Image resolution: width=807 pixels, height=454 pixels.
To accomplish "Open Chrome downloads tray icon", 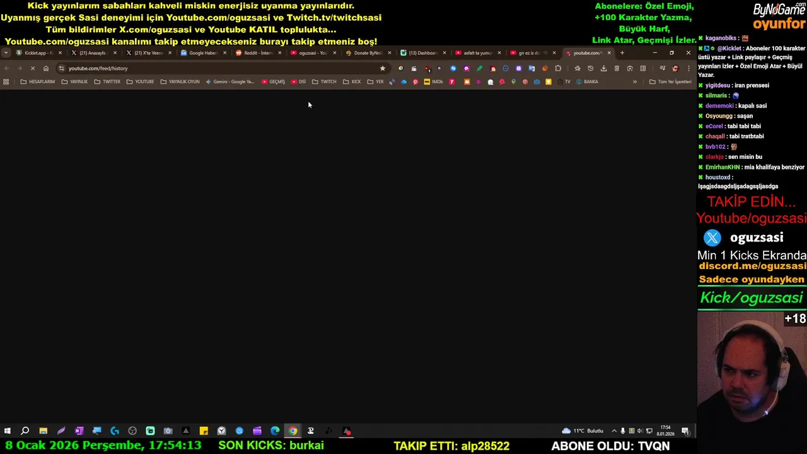I will tap(603, 68).
